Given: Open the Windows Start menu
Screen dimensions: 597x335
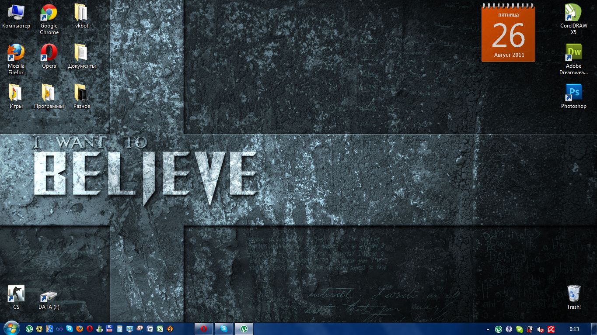Looking at the screenshot, I should (x=11, y=328).
